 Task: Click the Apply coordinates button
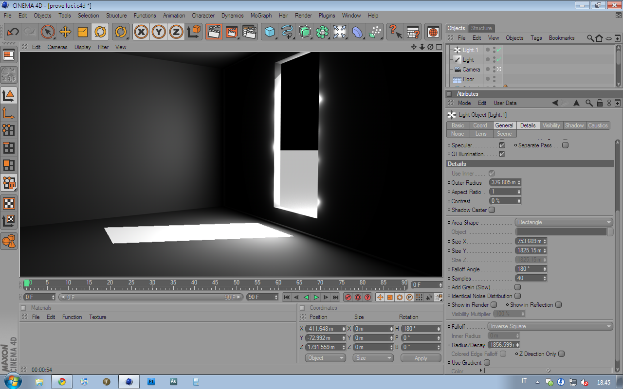[421, 358]
